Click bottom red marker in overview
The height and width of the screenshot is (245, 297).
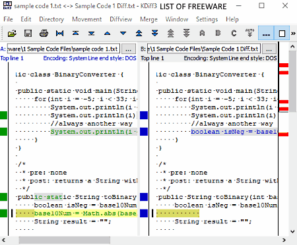[x=284, y=134]
